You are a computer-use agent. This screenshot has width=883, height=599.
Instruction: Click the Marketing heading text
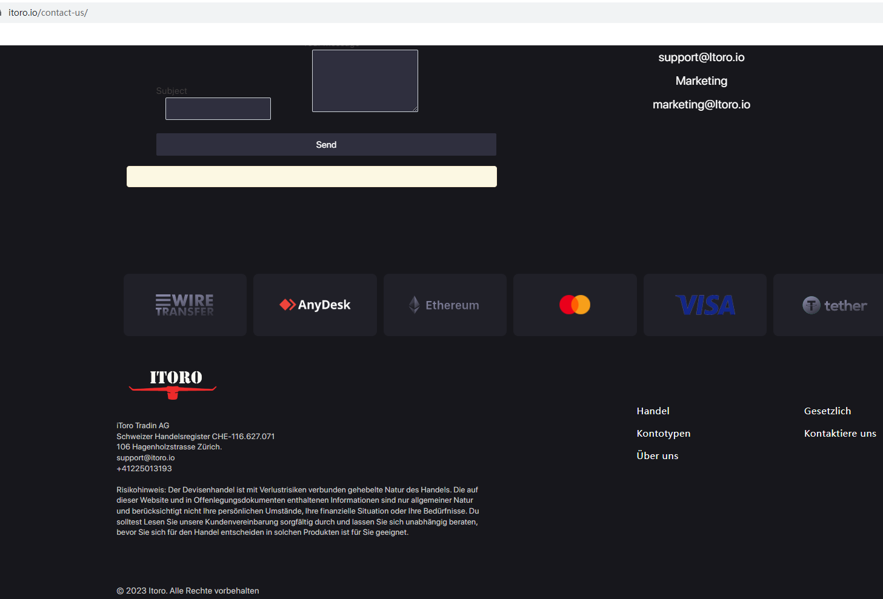702,81
